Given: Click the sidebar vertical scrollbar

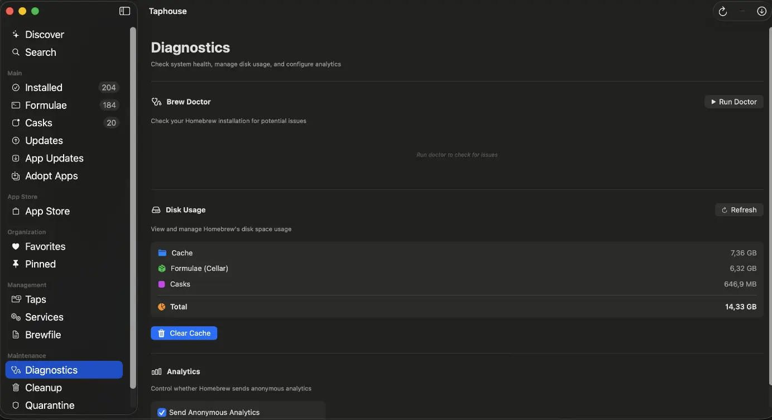Looking at the screenshot, I should pos(133,208).
